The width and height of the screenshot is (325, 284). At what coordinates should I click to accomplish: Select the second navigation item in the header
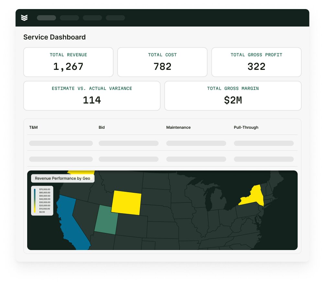(x=69, y=18)
